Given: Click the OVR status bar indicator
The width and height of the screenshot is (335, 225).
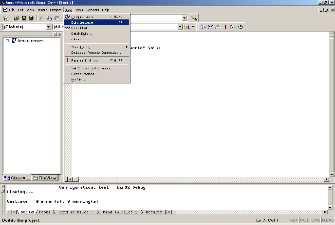Looking at the screenshot, I should (x=316, y=220).
